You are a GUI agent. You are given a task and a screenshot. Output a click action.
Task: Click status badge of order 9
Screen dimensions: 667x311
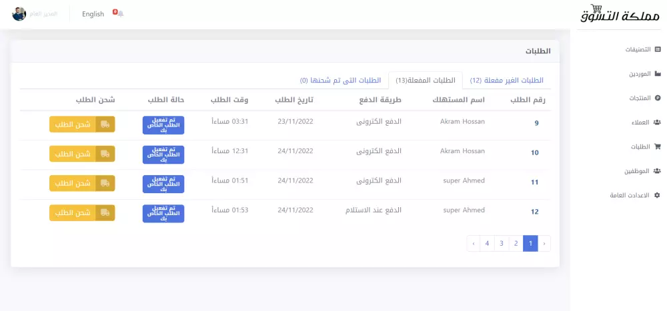click(163, 125)
